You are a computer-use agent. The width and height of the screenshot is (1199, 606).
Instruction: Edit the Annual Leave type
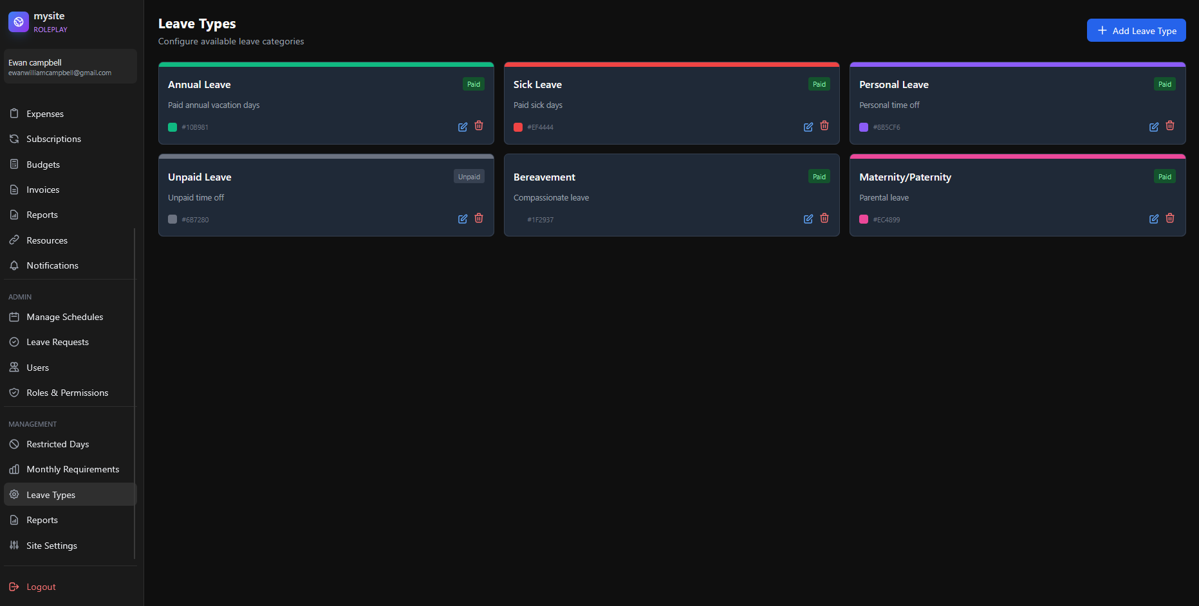(462, 127)
